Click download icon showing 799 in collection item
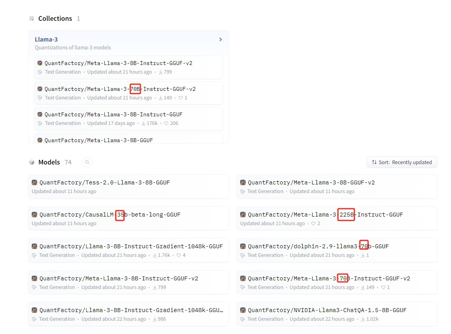 (161, 72)
